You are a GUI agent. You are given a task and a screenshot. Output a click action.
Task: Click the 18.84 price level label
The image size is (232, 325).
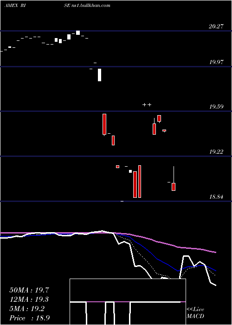pos(216,197)
